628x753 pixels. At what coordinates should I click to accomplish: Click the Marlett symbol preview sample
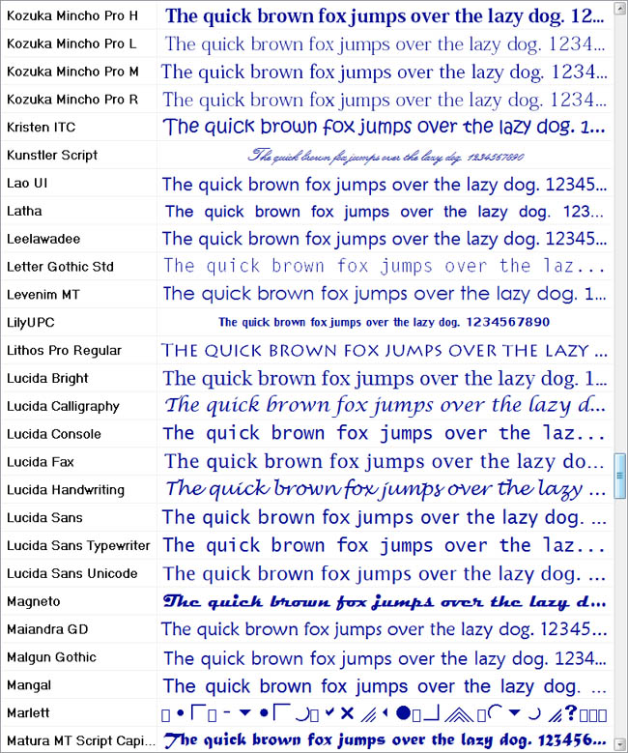coord(385,713)
